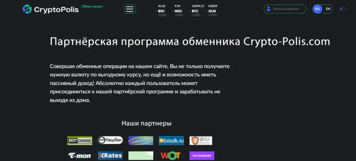The width and height of the screenshot is (356, 161).
Task: Open the Obmen-Obmen partner banner
Action: [x=141, y=140]
